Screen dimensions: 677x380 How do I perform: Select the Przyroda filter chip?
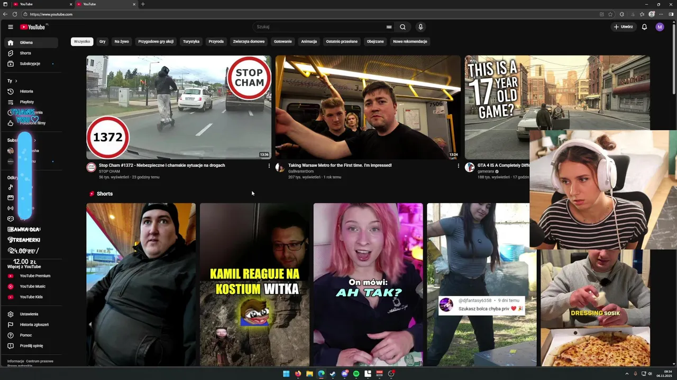pos(216,41)
